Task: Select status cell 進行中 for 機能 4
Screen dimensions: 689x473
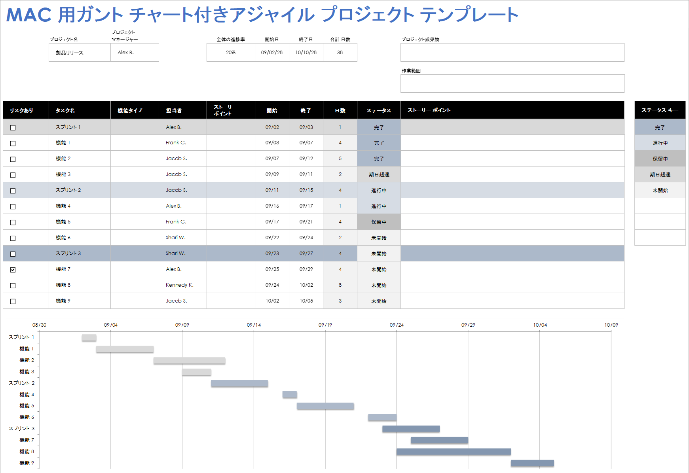Action: pyautogui.click(x=379, y=206)
